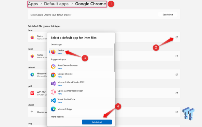202x127 pixels.
Task: Click the Edge icon in .mhtml row
Action: [32, 75]
